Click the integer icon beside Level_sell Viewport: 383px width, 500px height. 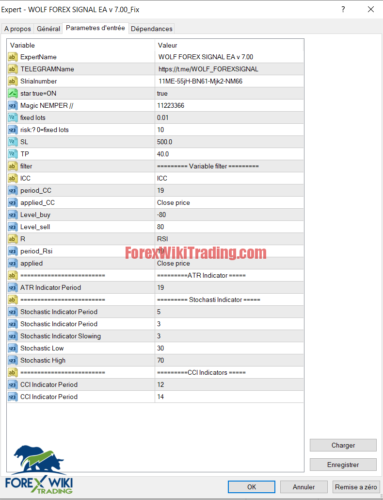click(x=13, y=227)
